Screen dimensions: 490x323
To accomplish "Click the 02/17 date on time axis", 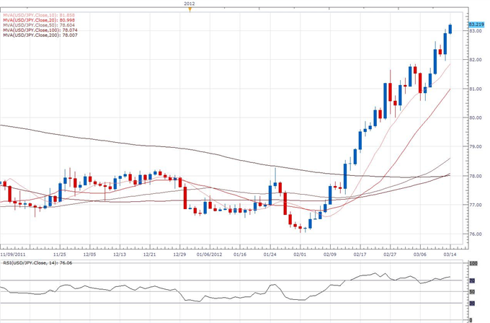I will 360,254.
